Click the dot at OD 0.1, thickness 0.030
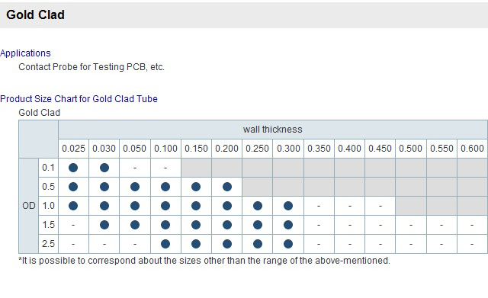 (104, 168)
